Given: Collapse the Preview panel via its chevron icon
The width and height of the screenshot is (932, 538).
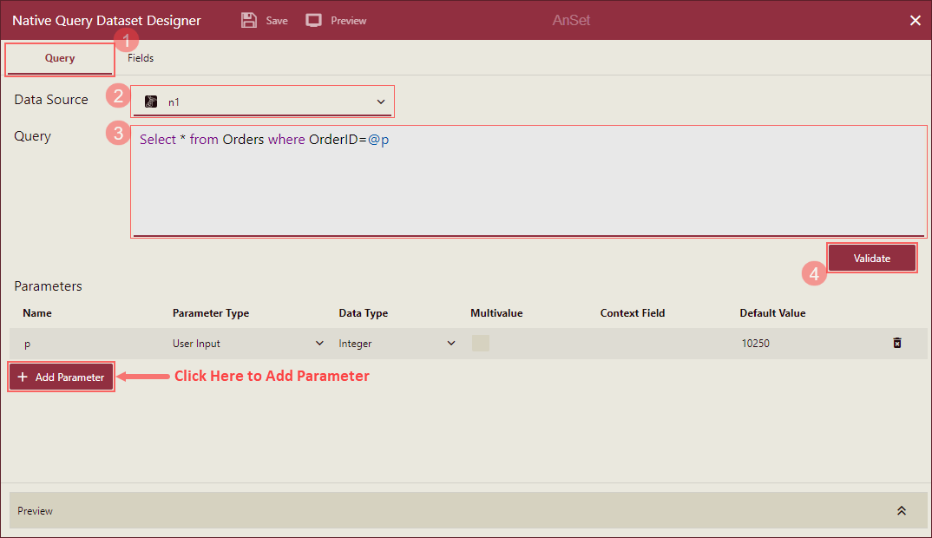Looking at the screenshot, I should (902, 510).
